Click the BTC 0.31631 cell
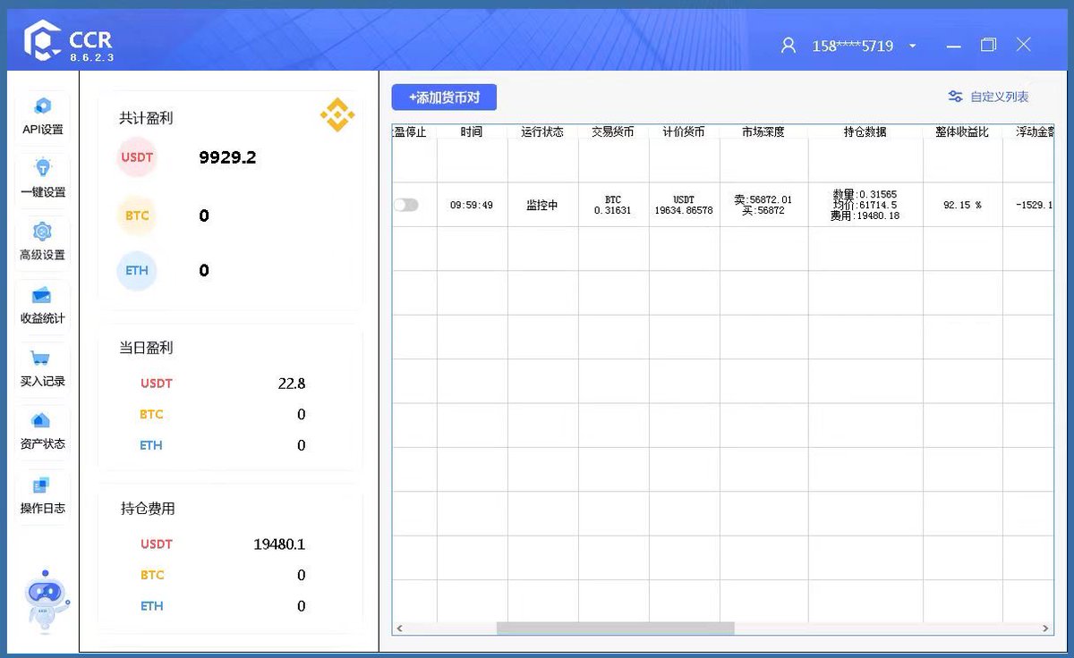This screenshot has width=1074, height=658. 613,205
